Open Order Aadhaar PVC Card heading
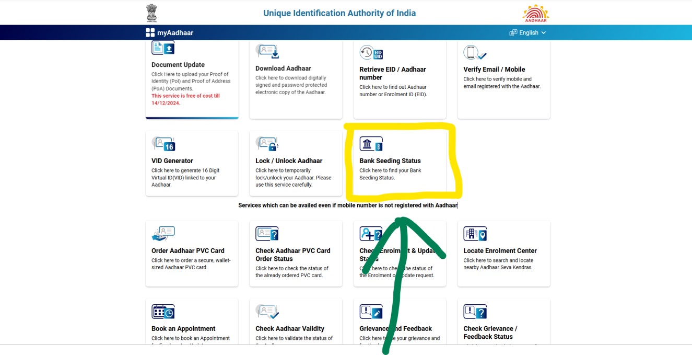 tap(188, 251)
